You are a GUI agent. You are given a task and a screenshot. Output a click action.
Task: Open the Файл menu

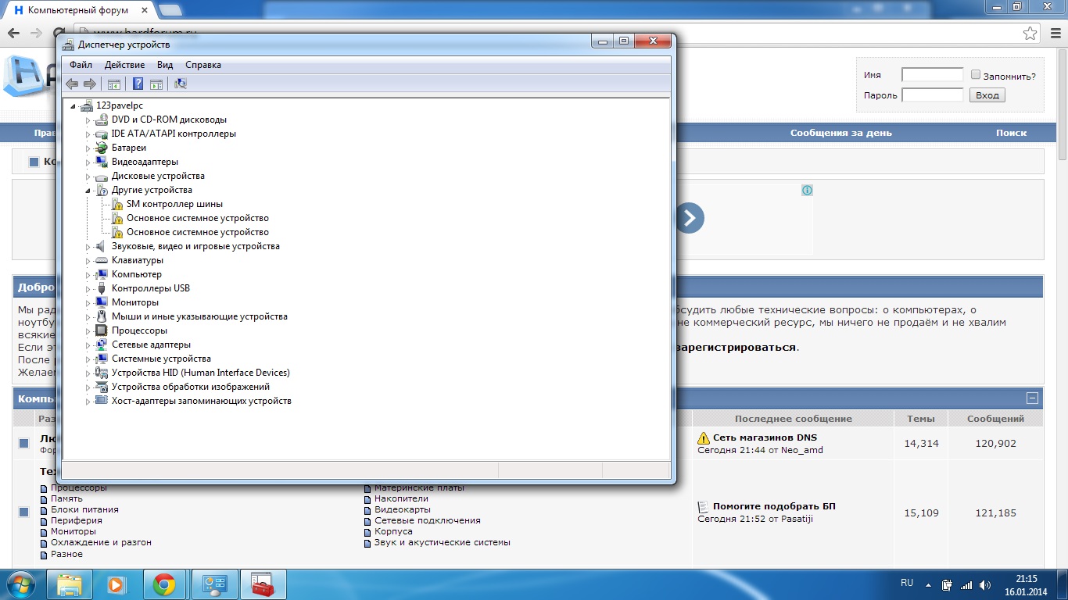pyautogui.click(x=81, y=65)
